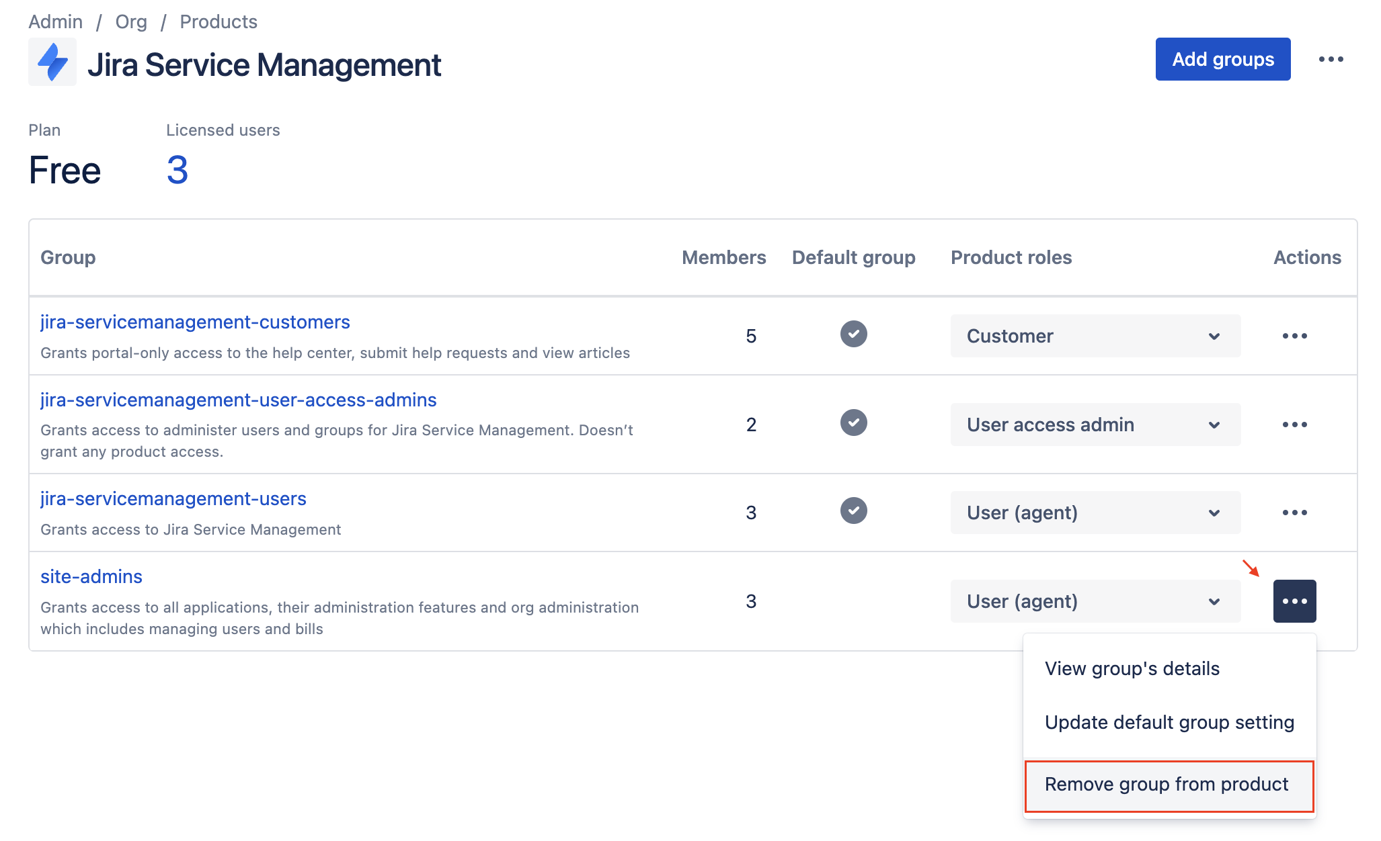Image resolution: width=1381 pixels, height=841 pixels.
Task: Click the Add groups button
Action: click(1222, 59)
